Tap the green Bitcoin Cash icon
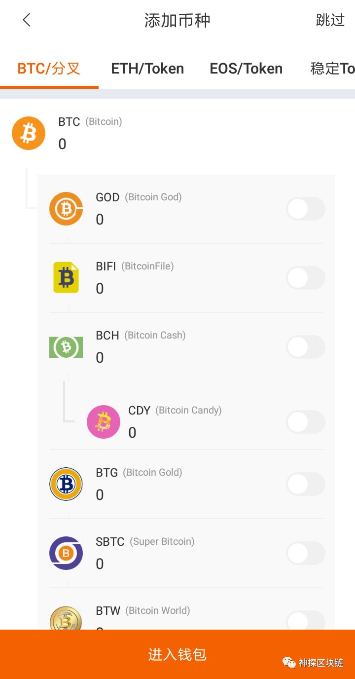 [x=66, y=347]
